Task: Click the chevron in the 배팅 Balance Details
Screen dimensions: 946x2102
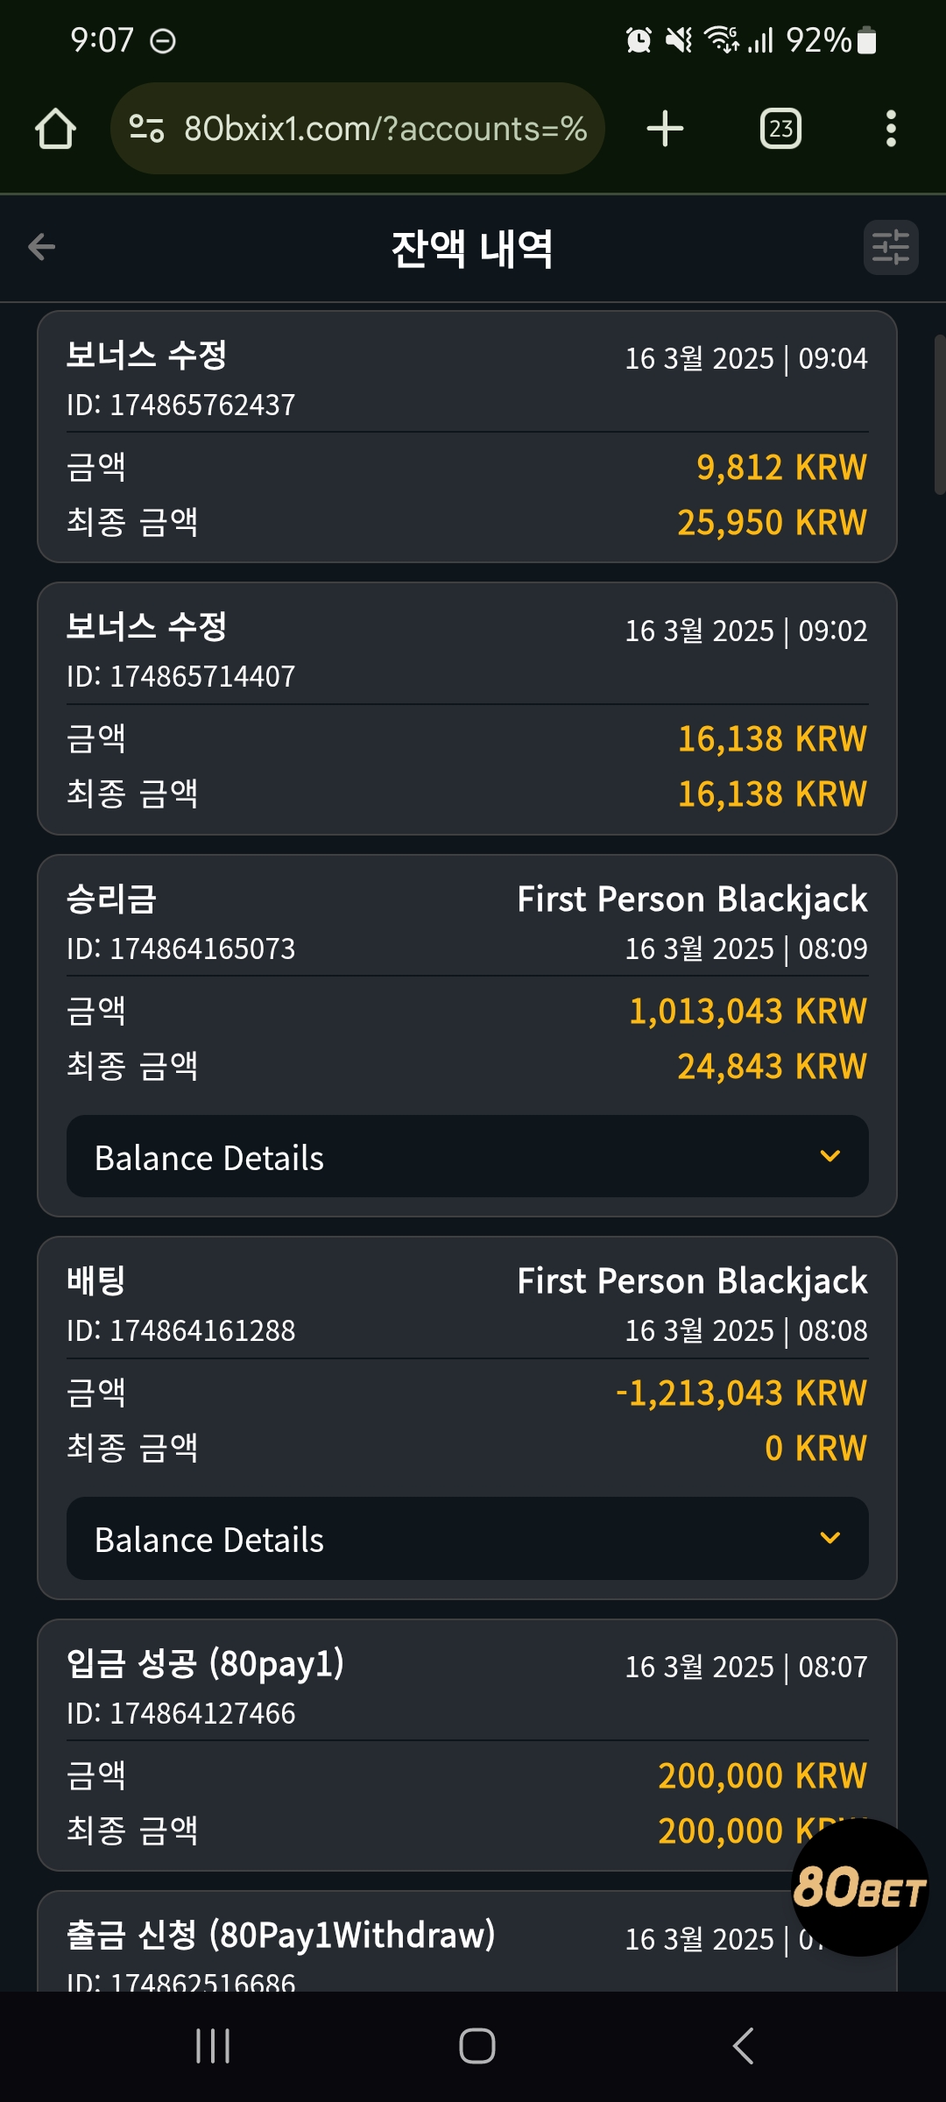Action: [830, 1538]
